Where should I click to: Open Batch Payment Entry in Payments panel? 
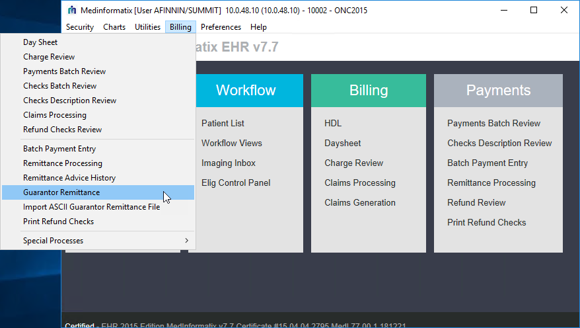(x=488, y=163)
